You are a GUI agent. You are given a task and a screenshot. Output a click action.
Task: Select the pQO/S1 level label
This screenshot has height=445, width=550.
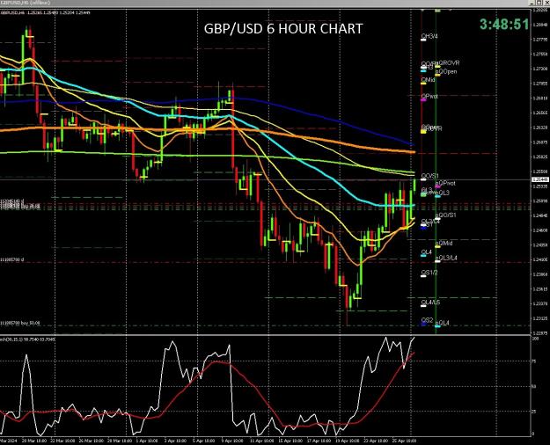tap(446, 215)
